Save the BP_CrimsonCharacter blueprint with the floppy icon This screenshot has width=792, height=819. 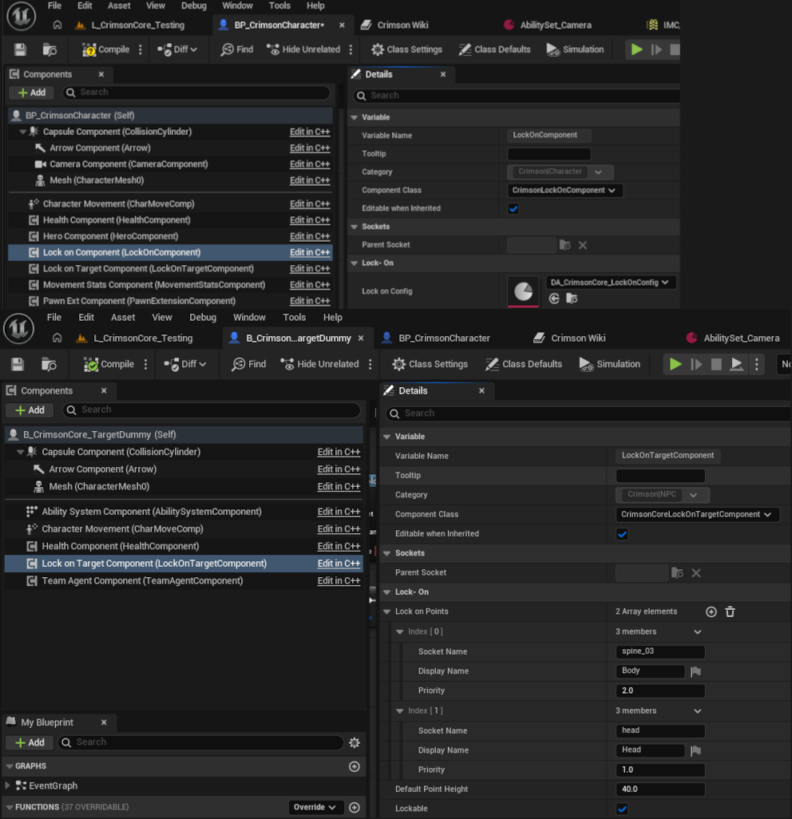pos(20,49)
